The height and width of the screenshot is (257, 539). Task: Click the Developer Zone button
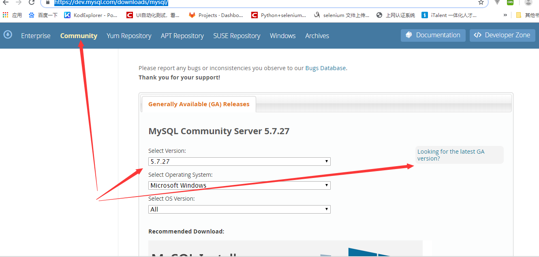click(x=502, y=35)
